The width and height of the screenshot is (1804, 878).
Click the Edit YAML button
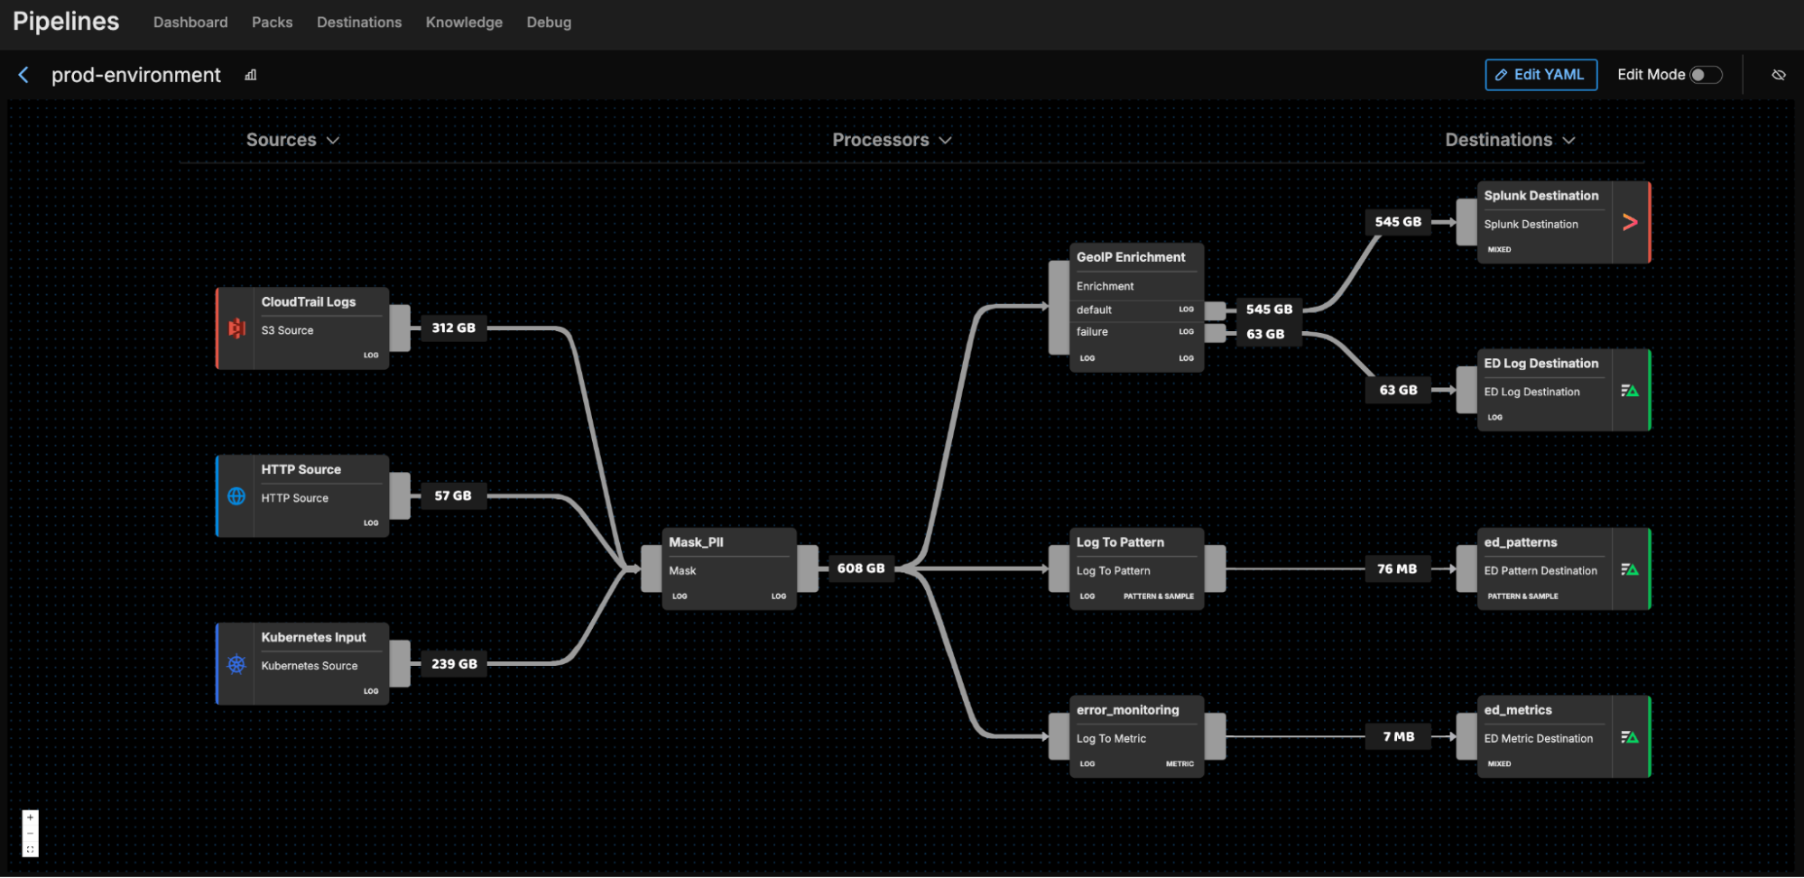point(1540,75)
